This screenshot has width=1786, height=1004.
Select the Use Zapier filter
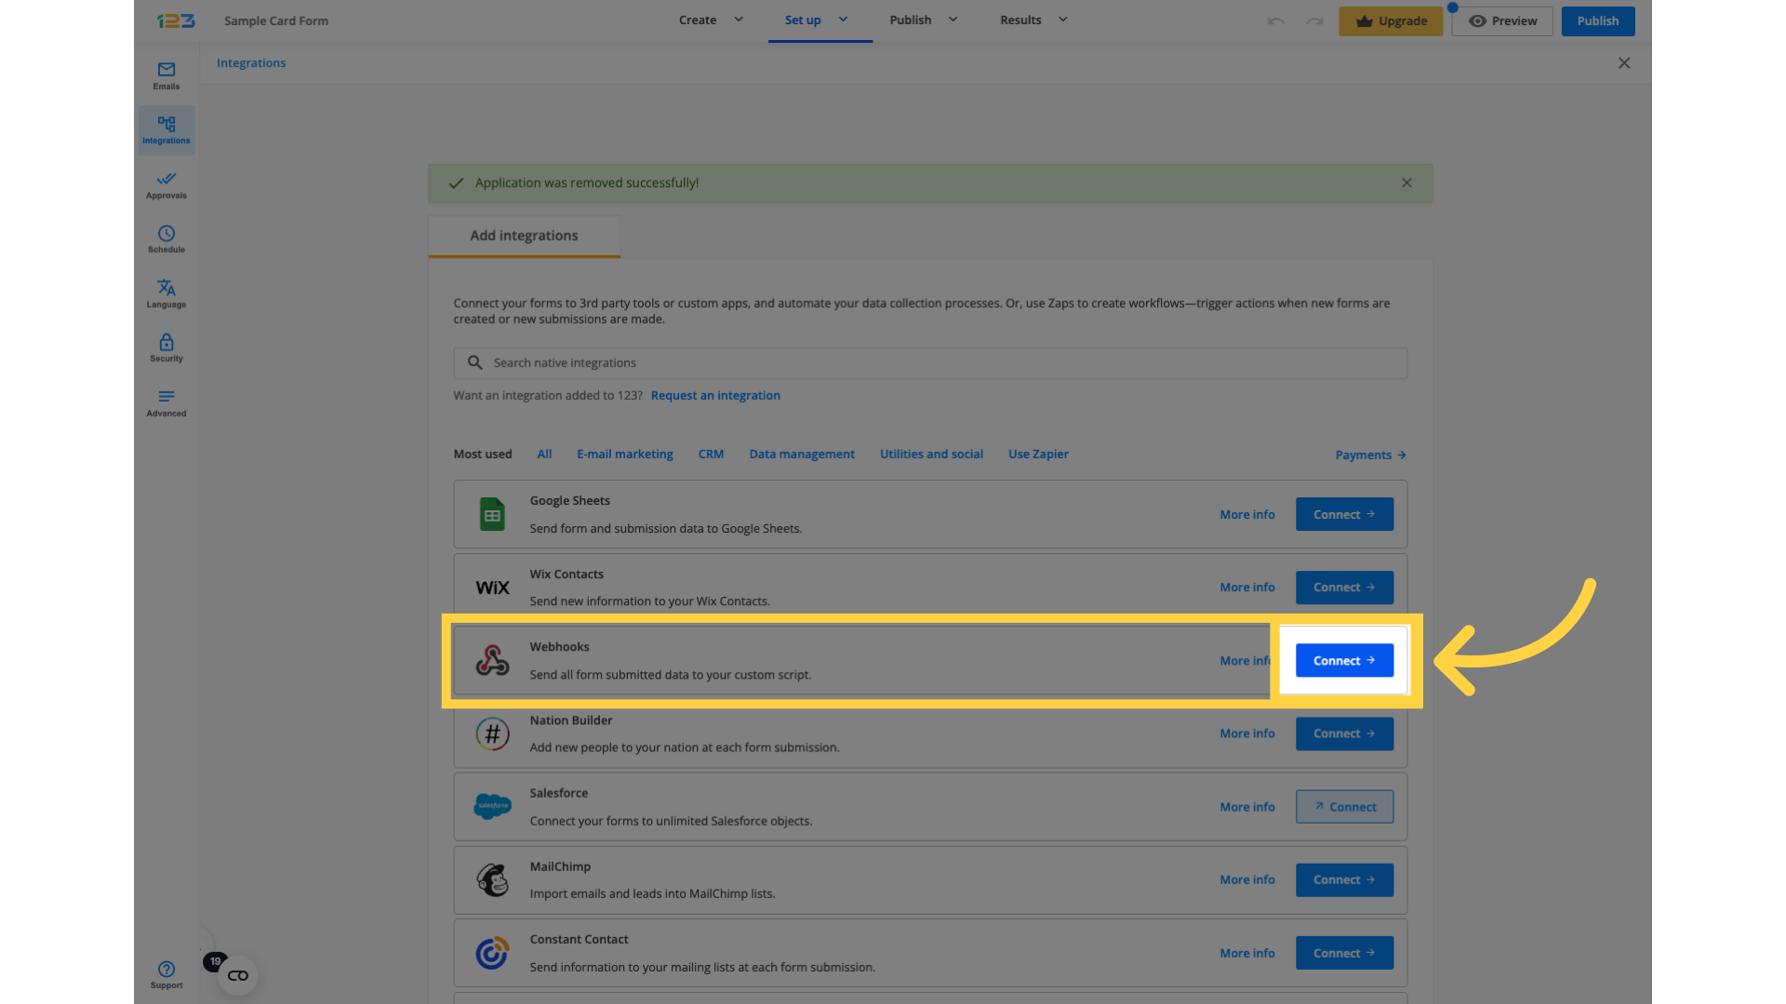[1038, 455]
